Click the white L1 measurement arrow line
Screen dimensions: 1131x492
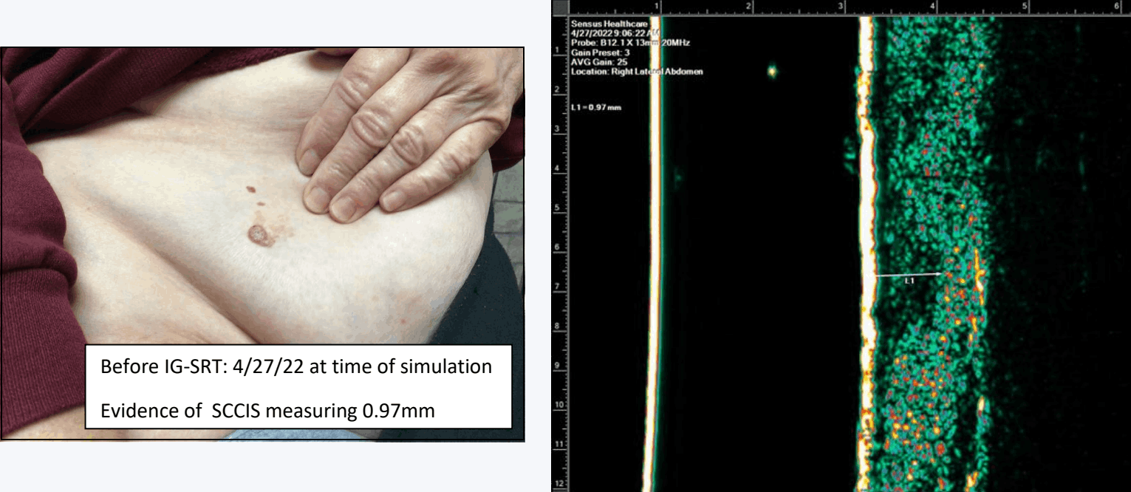(909, 274)
